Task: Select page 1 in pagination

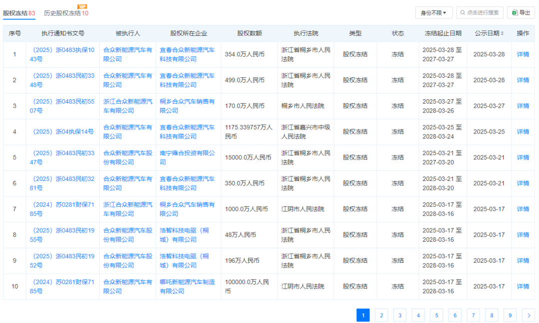Action: tap(363, 315)
